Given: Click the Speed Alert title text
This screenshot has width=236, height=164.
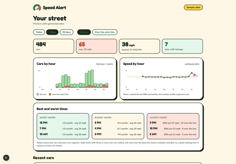Looking at the screenshot, I should point(54,8).
